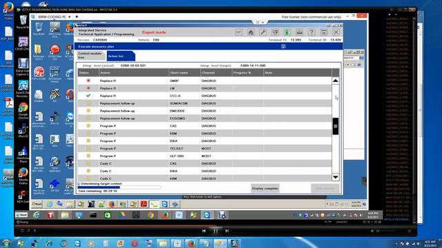Image resolution: width=442 pixels, height=248 pixels.
Task: Select the Replacement follow-up row for EGS/SMG
Action: 204,118
